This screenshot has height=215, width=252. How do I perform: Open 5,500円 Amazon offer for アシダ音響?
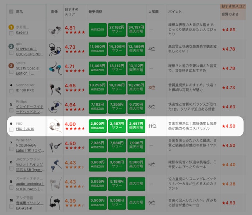(98, 203)
